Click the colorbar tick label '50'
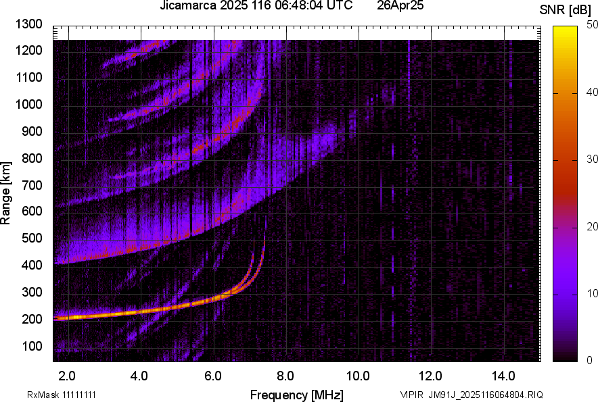 pyautogui.click(x=592, y=25)
